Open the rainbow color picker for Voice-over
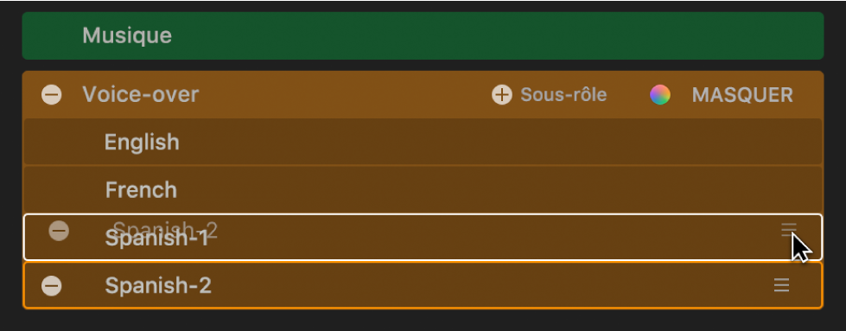This screenshot has height=331, width=846. click(x=660, y=95)
